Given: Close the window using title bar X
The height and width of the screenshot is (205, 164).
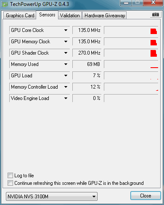Looking at the screenshot, I should (x=153, y=3).
